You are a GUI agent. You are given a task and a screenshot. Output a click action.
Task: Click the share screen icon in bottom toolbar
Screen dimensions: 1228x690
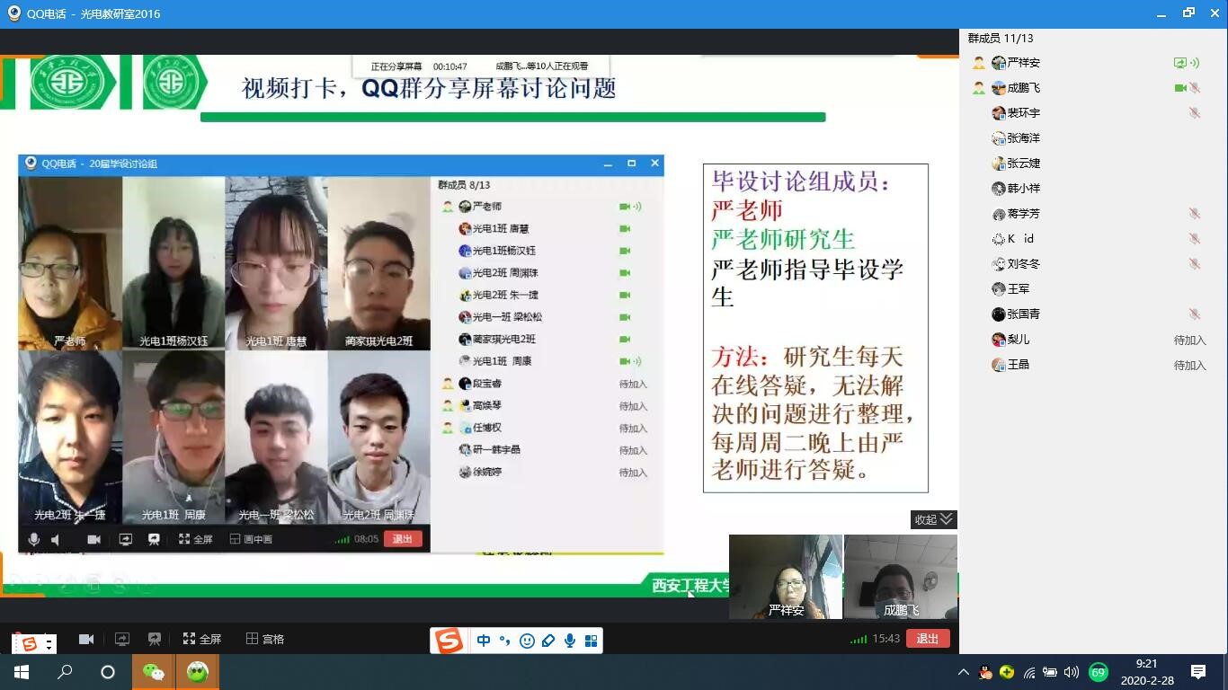pos(121,639)
